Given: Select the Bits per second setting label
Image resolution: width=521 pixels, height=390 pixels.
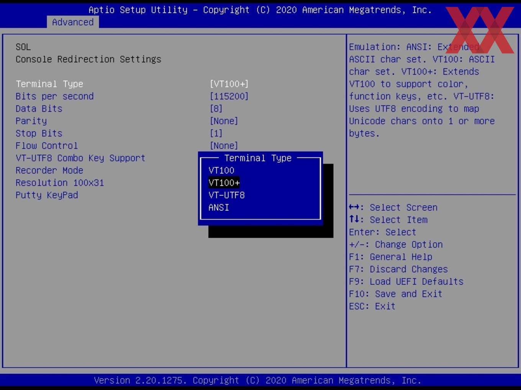Looking at the screenshot, I should pyautogui.click(x=55, y=96).
